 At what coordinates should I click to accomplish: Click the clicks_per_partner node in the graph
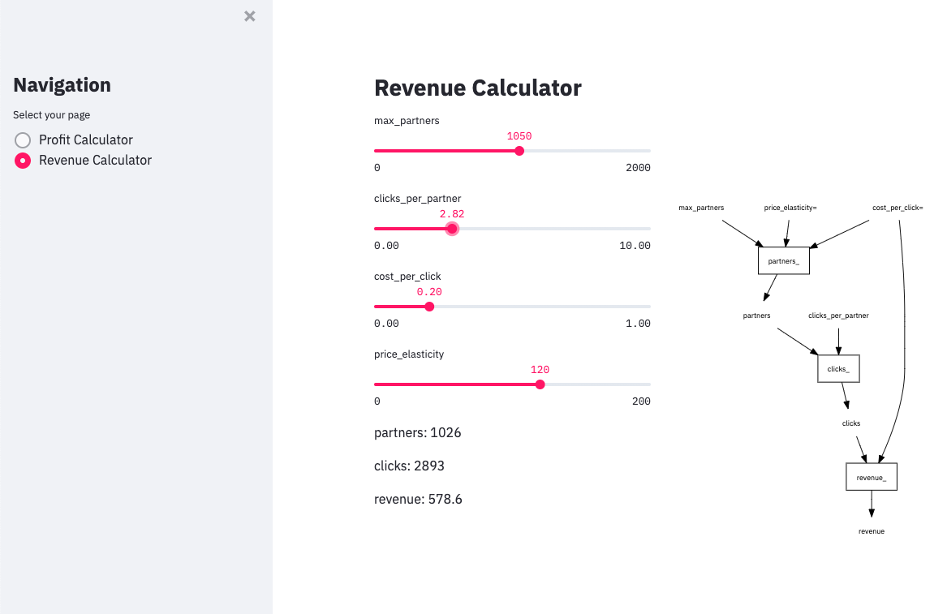point(838,316)
